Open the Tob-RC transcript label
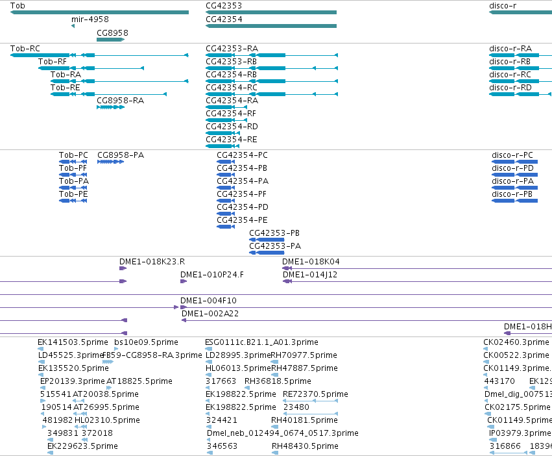Viewport: 552px width, 456px height. 25,49
